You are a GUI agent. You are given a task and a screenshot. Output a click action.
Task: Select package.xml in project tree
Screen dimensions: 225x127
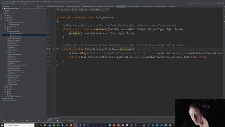coord(11,95)
